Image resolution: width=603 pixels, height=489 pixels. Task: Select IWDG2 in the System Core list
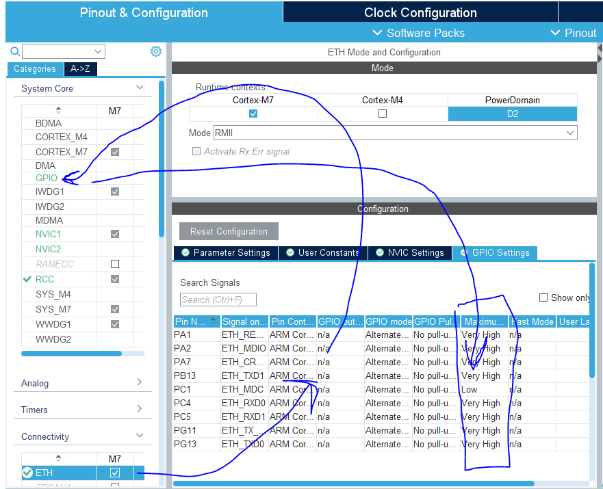(x=49, y=207)
